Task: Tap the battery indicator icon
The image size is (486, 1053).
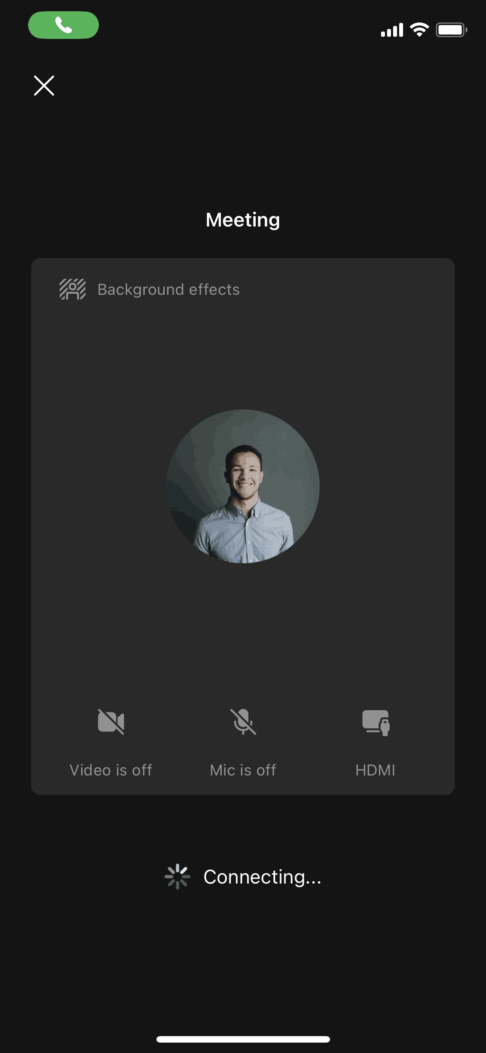Action: (451, 30)
